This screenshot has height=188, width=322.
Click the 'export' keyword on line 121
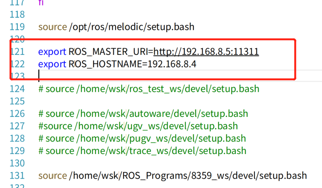52,52
